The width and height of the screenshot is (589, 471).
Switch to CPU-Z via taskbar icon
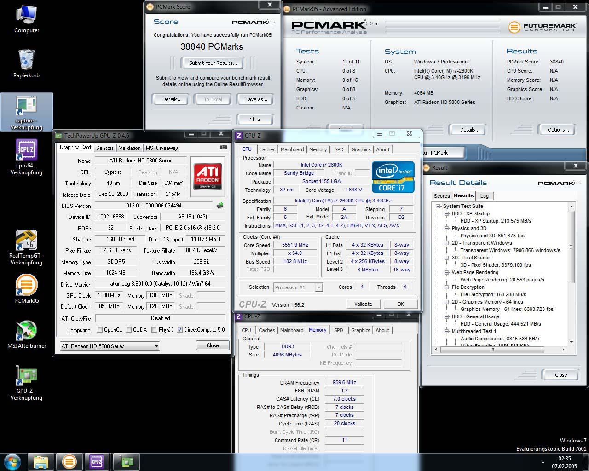97,461
